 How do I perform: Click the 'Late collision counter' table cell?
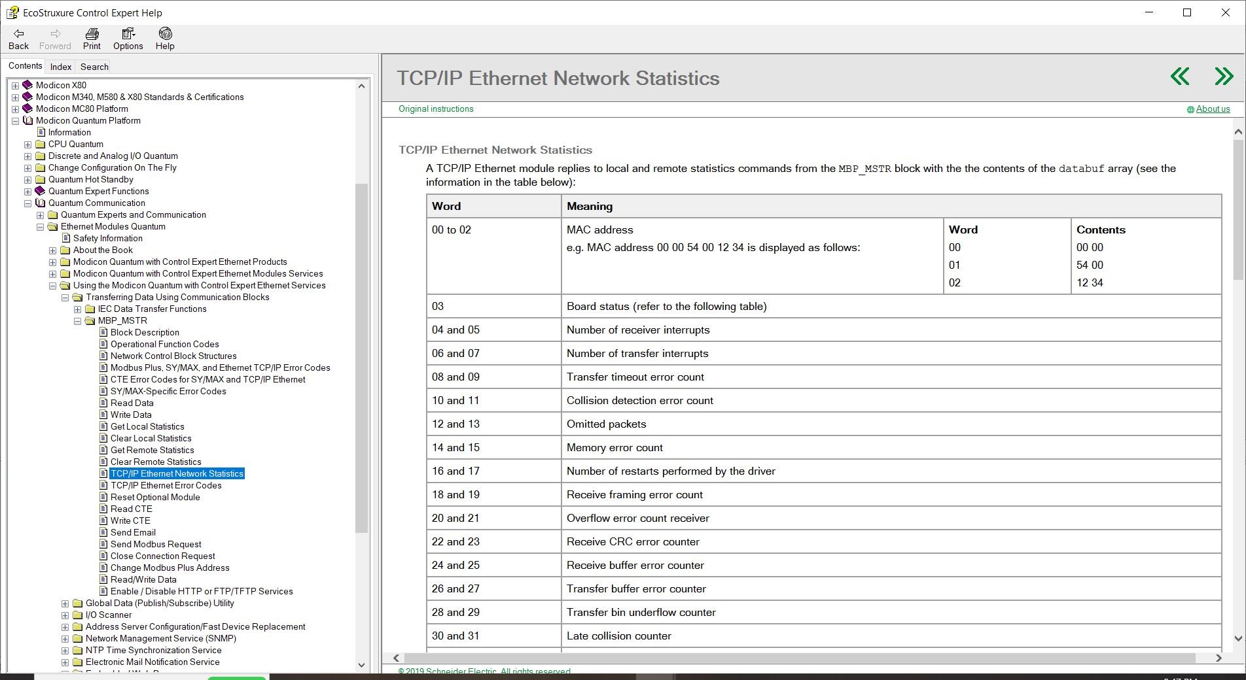coord(891,636)
